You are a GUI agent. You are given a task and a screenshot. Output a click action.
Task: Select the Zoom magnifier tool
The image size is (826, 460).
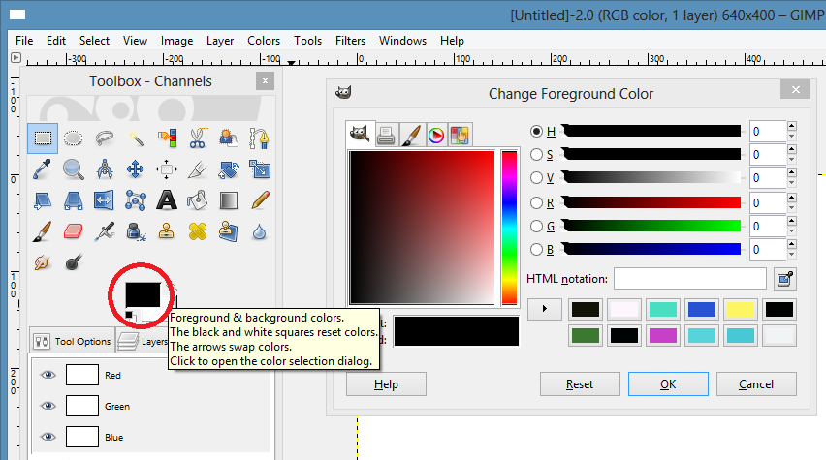pos(74,169)
